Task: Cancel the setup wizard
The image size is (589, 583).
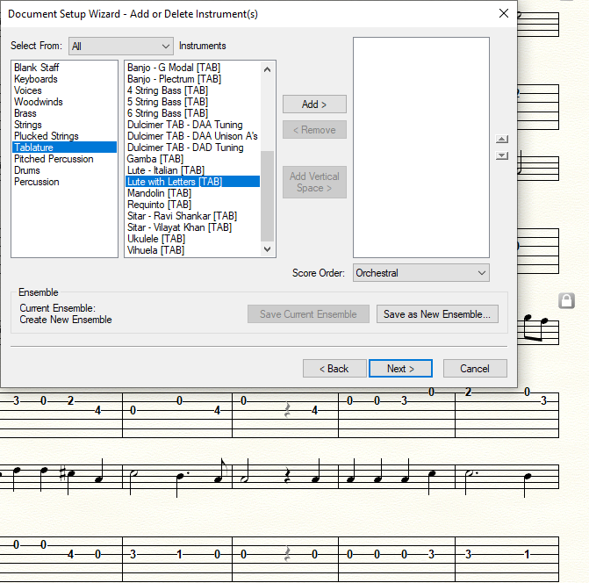Action: (x=475, y=369)
